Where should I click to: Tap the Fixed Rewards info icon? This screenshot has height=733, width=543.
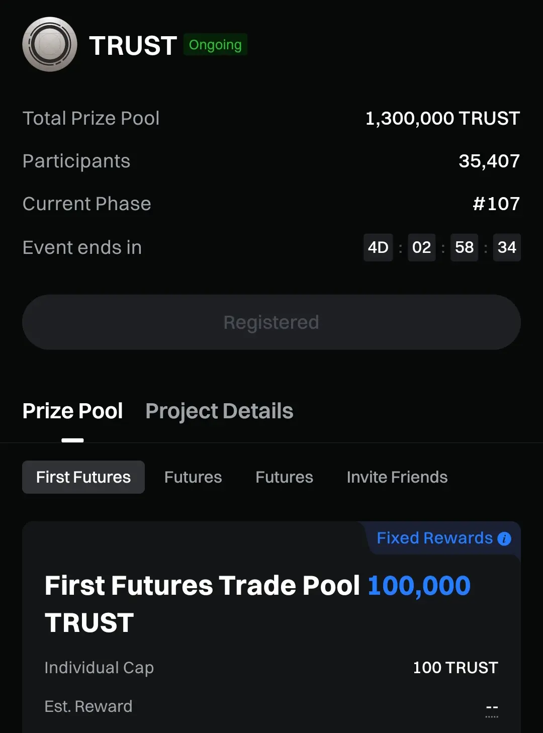pos(504,539)
